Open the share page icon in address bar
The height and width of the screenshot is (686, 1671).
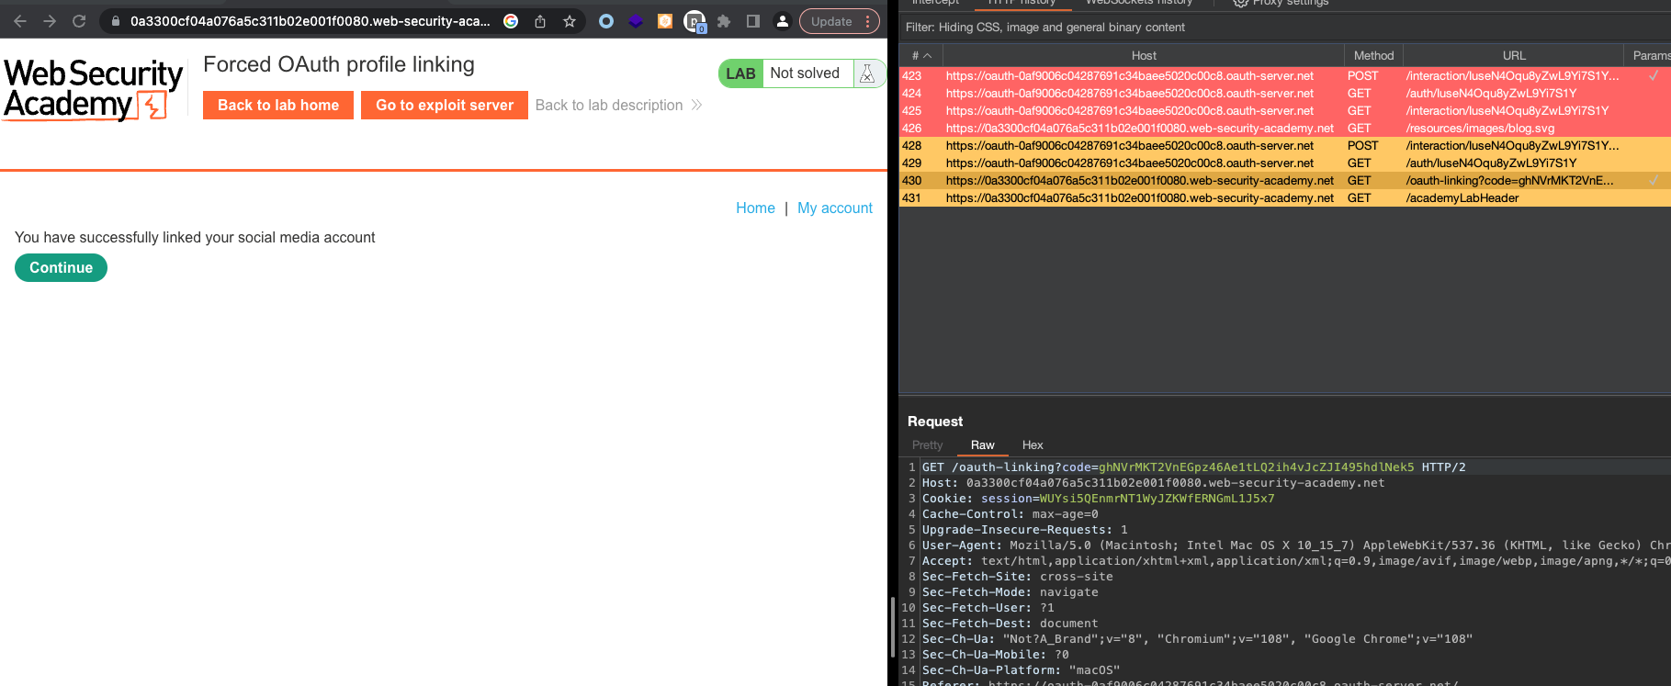point(540,21)
